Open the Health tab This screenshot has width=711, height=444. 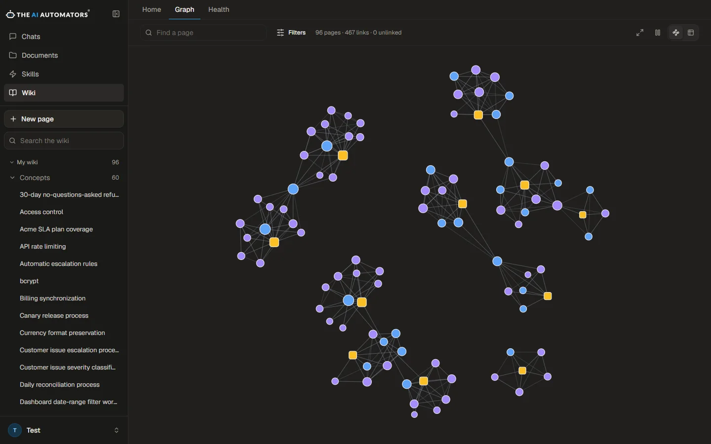pyautogui.click(x=219, y=9)
